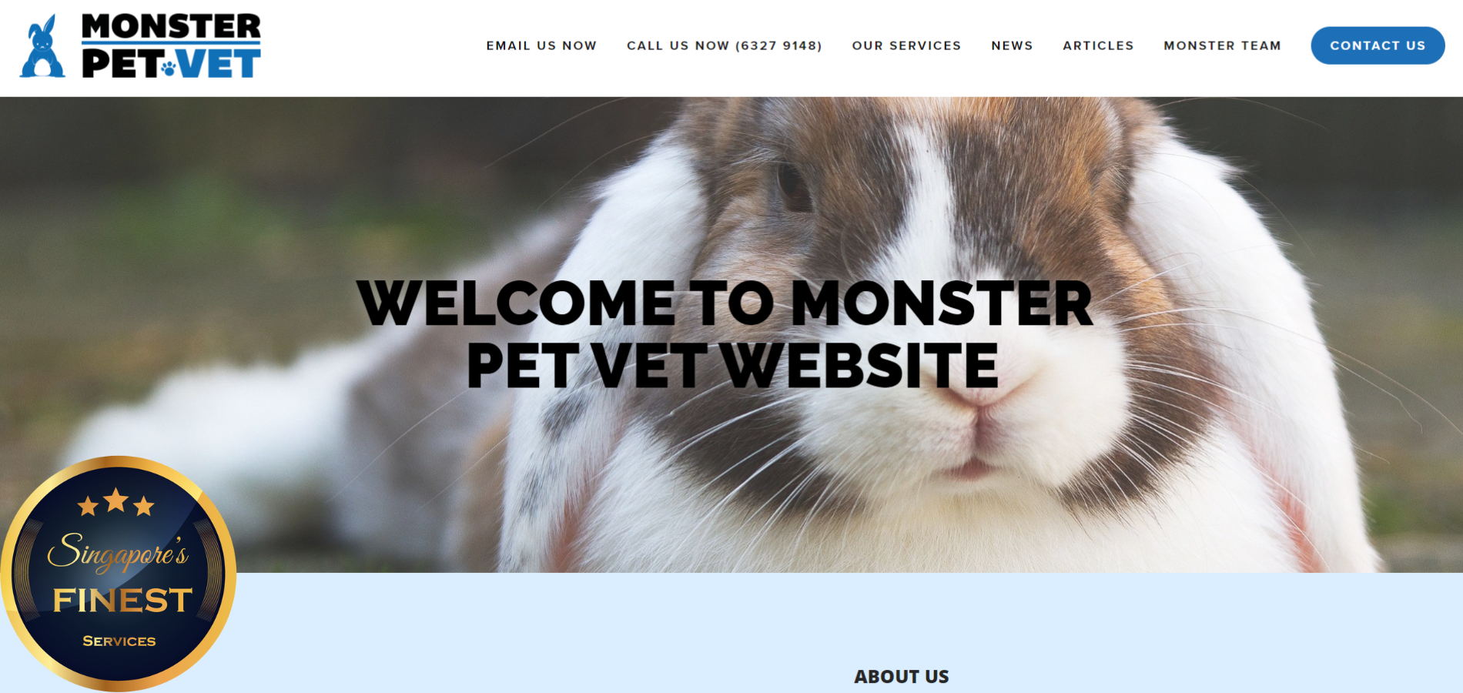View the Monster Team page
1463x693 pixels.
point(1222,45)
